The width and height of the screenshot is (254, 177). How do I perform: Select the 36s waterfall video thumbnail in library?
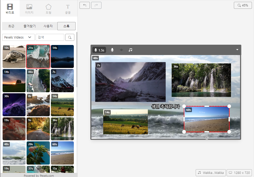tap(62, 129)
